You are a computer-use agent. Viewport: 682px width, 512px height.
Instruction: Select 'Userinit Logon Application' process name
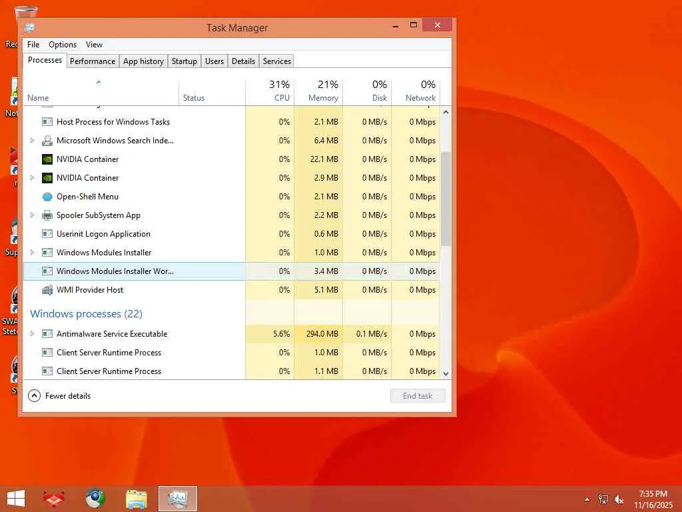(103, 234)
